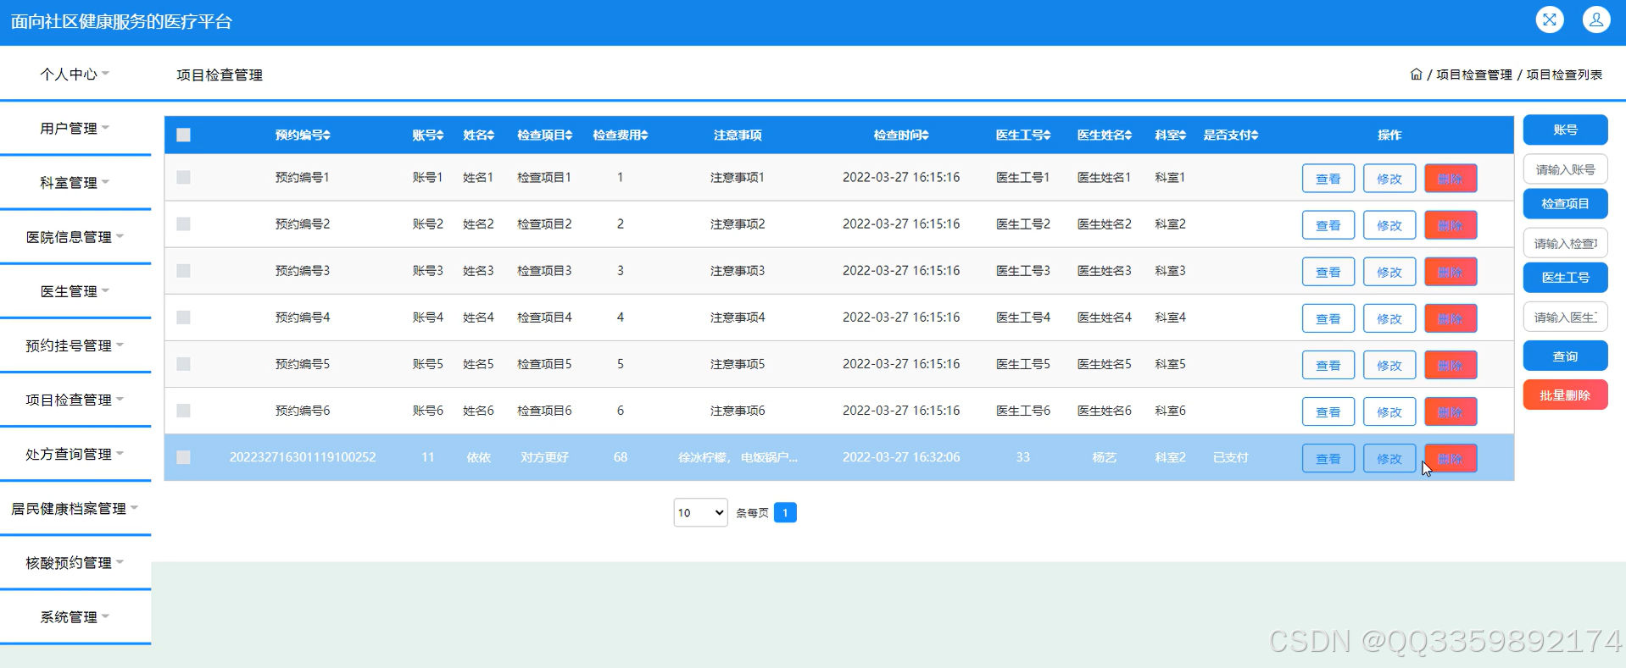The height and width of the screenshot is (668, 1626).
Task: Expand 处方查询管理 sidebar menu
Action: tap(75, 453)
